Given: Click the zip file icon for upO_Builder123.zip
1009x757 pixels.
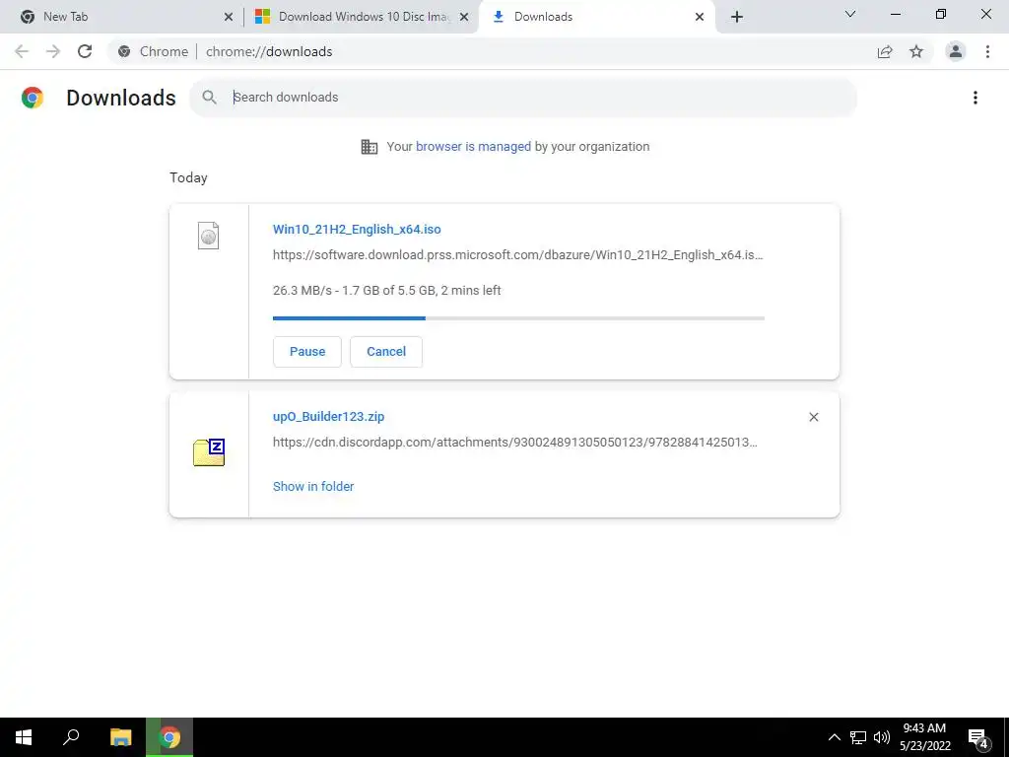Looking at the screenshot, I should [209, 452].
